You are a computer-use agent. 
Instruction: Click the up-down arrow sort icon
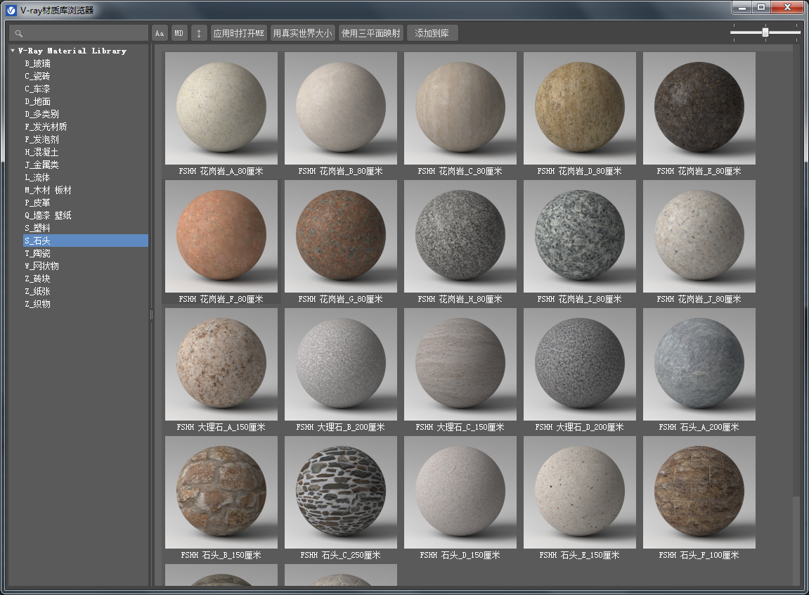(199, 33)
